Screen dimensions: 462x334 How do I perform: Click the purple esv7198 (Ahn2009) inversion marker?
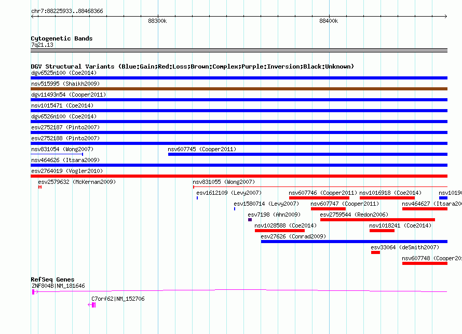[x=250, y=220]
